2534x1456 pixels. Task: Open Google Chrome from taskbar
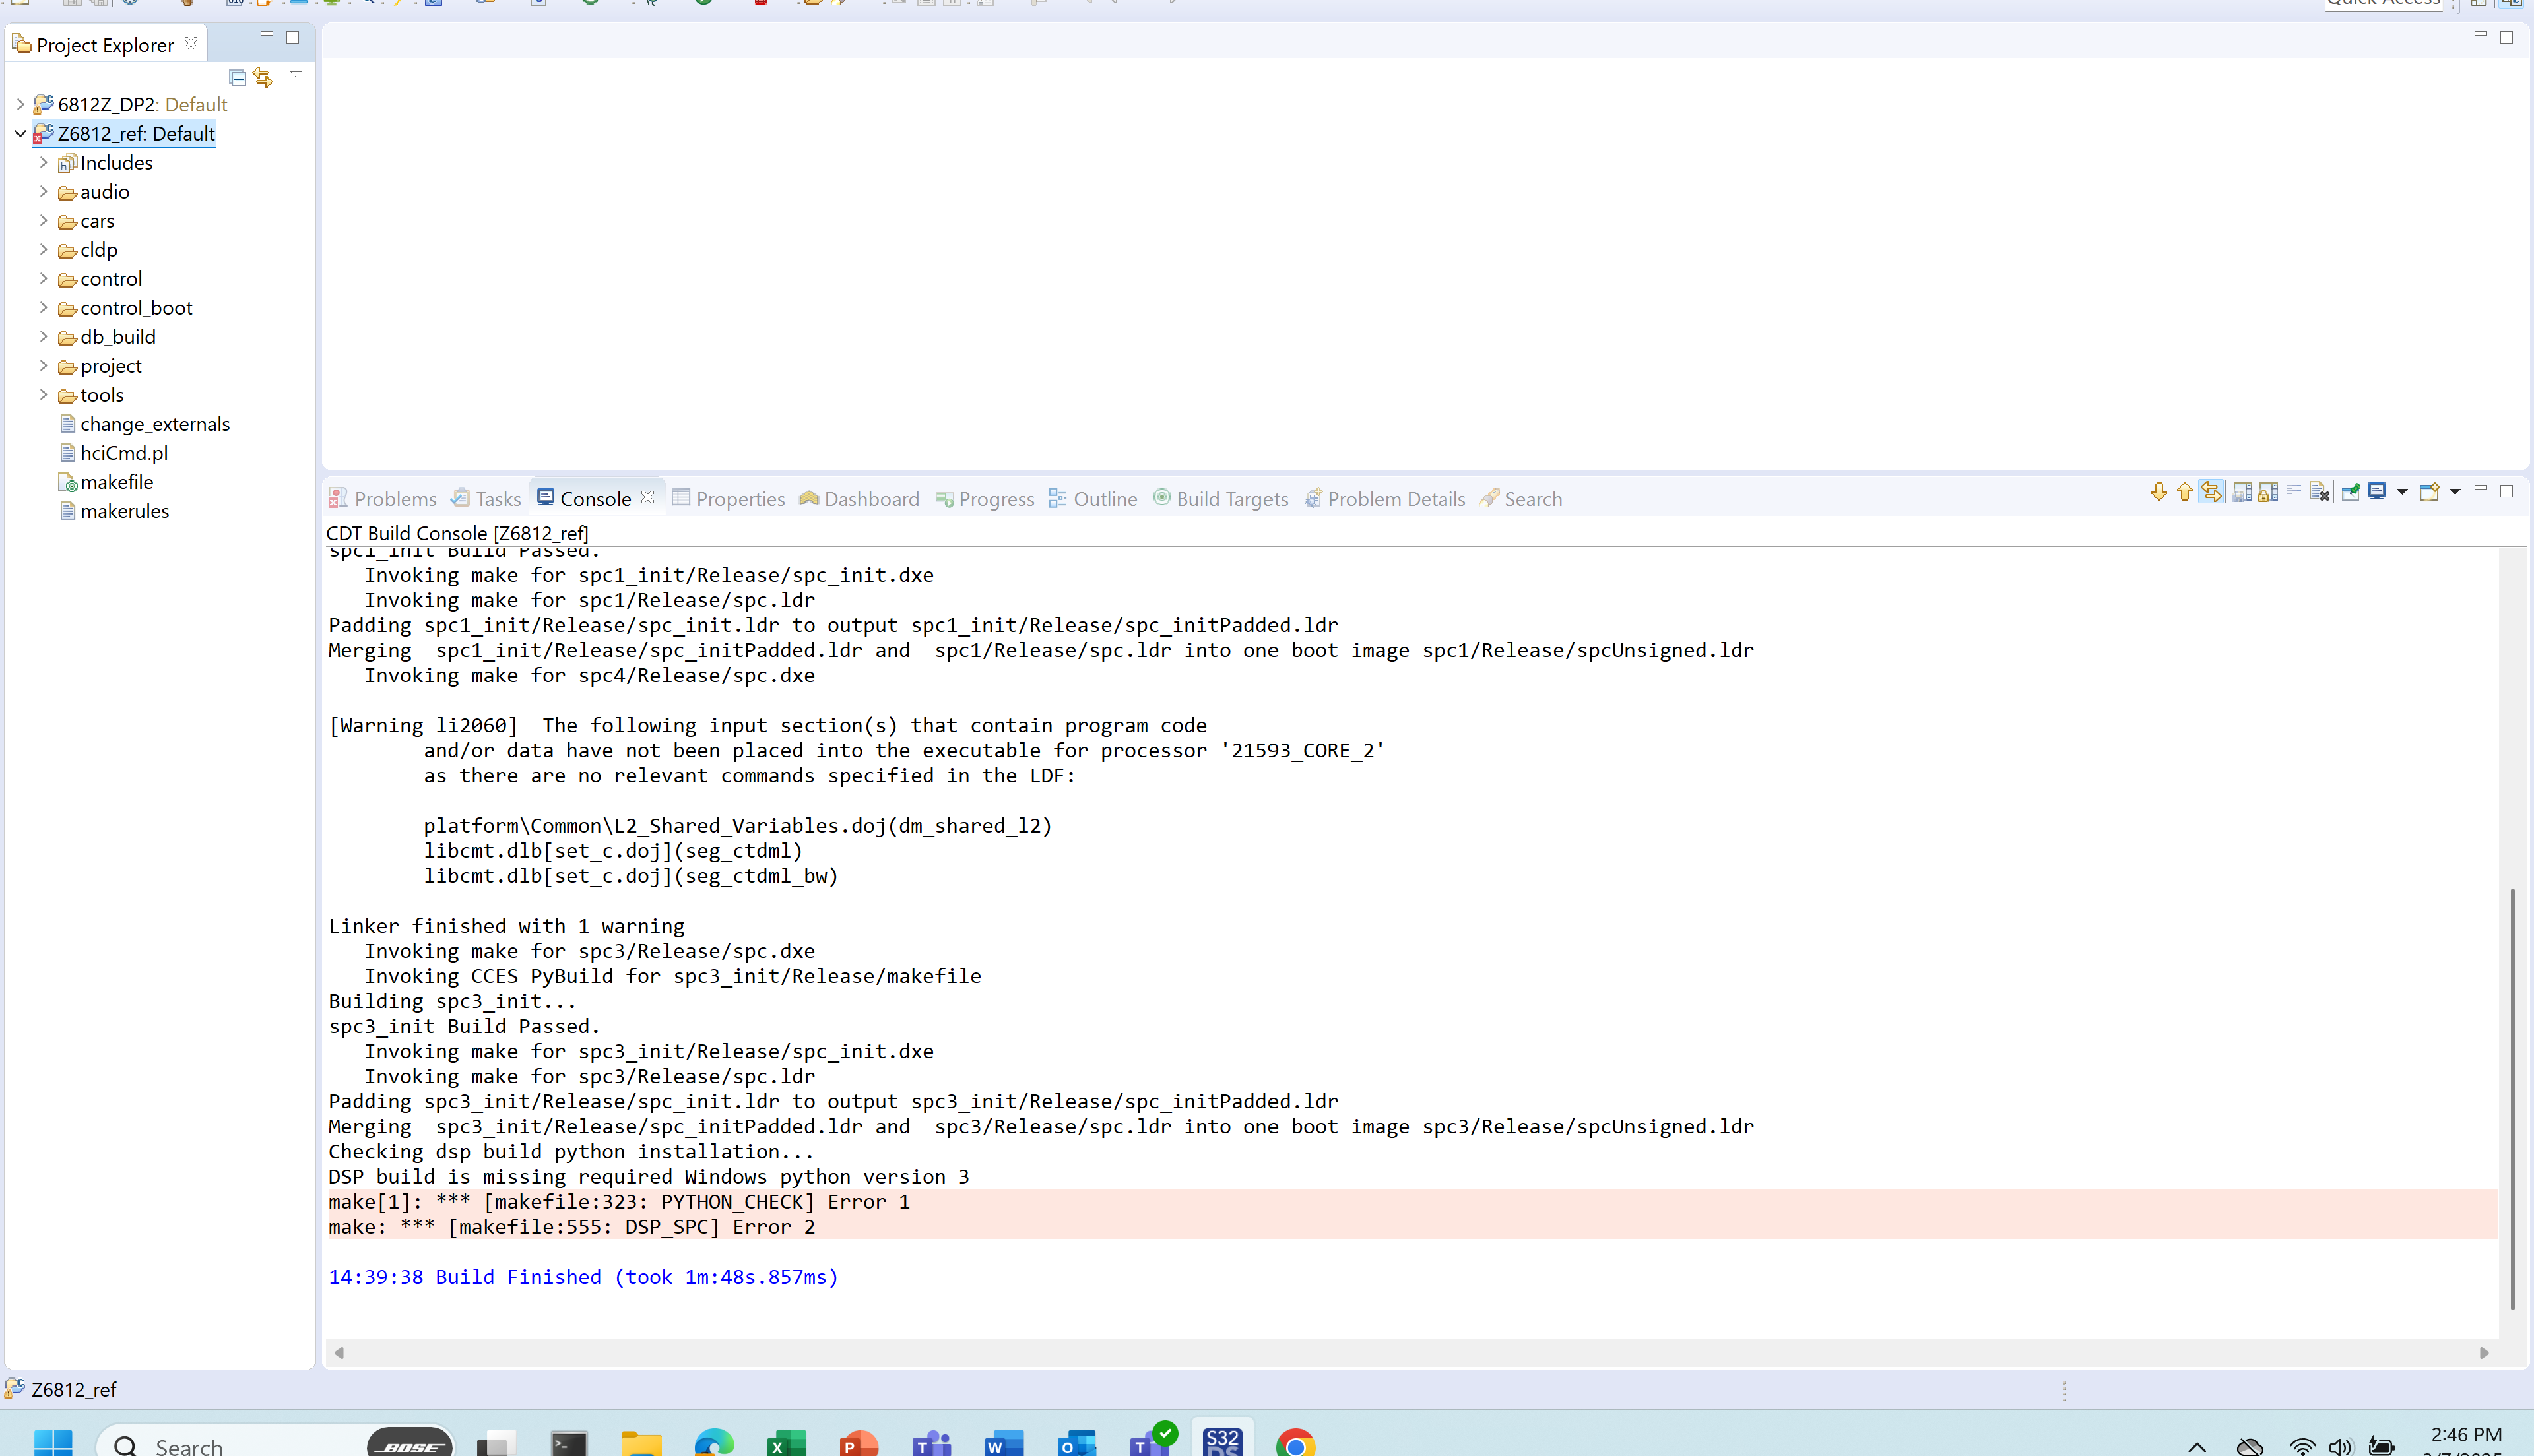pyautogui.click(x=1295, y=1444)
